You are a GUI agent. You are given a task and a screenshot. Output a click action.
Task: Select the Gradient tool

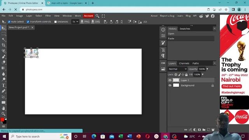coord(4,68)
